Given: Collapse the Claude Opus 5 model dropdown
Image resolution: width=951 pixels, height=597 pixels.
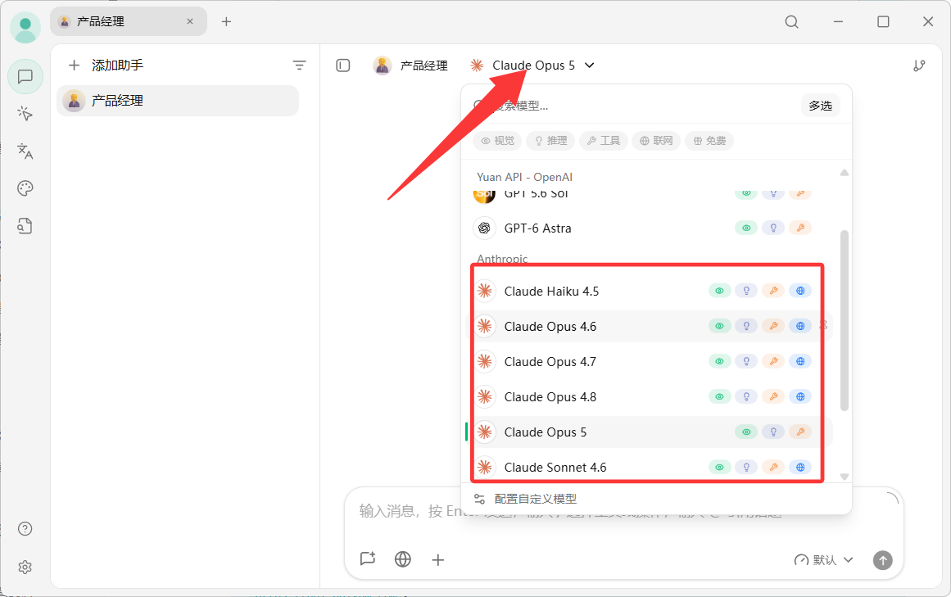Looking at the screenshot, I should coord(532,66).
